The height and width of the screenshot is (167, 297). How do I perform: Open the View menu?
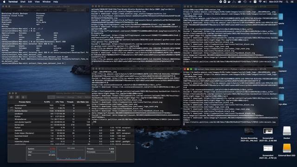(37, 2)
